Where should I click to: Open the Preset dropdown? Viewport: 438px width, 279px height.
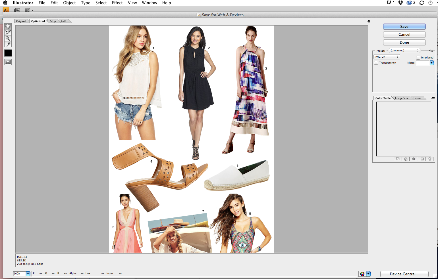click(404, 51)
